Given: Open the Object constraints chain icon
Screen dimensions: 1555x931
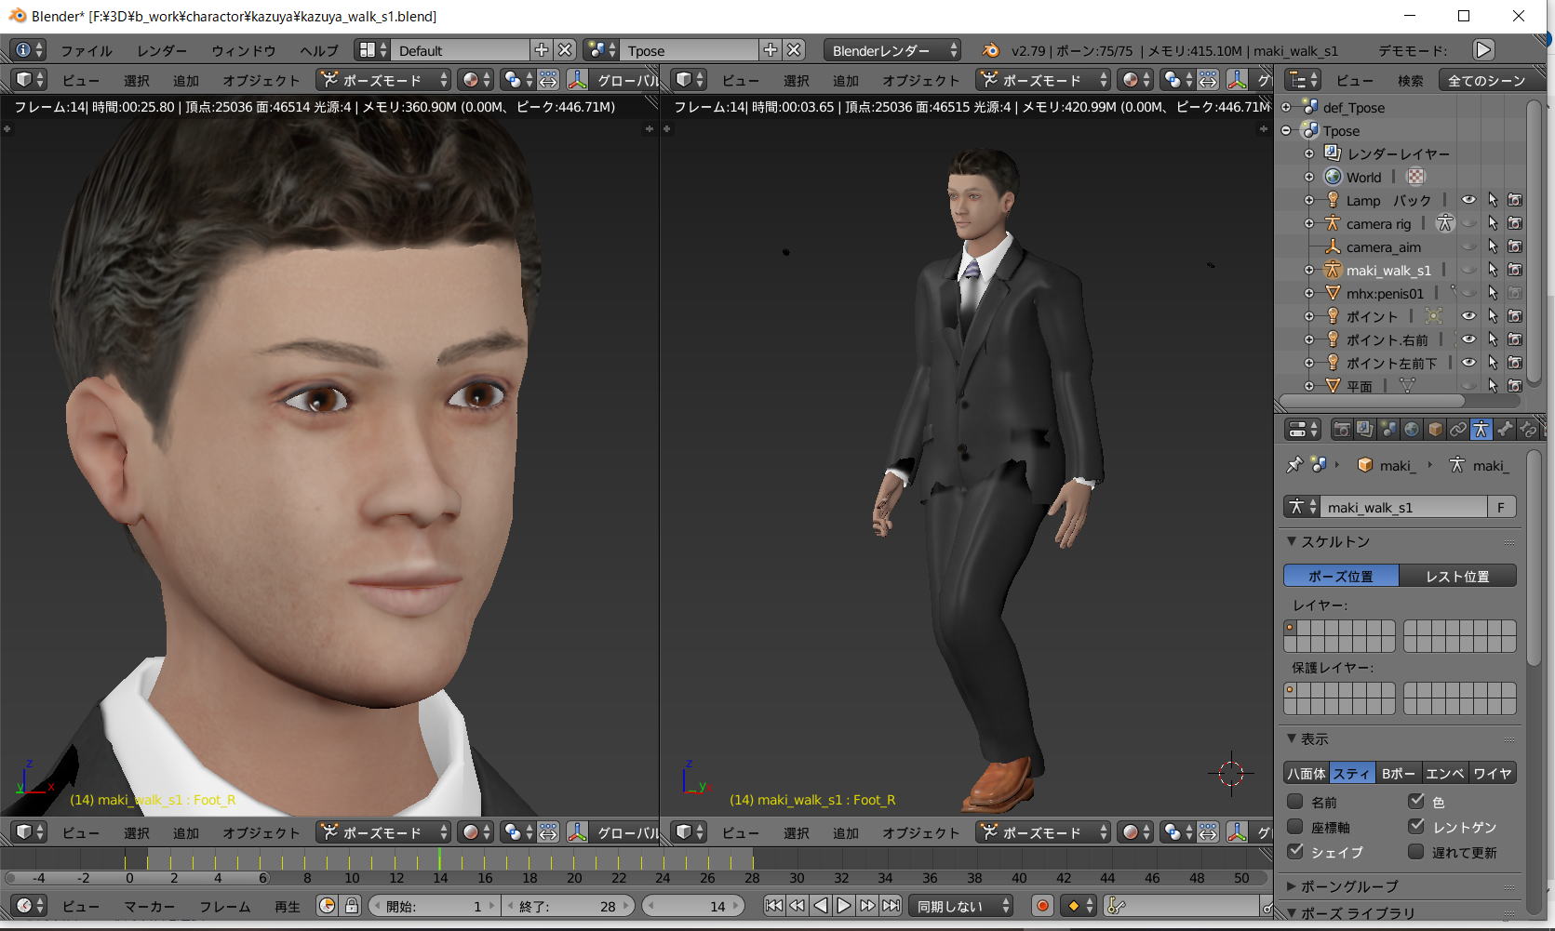Looking at the screenshot, I should [1457, 430].
